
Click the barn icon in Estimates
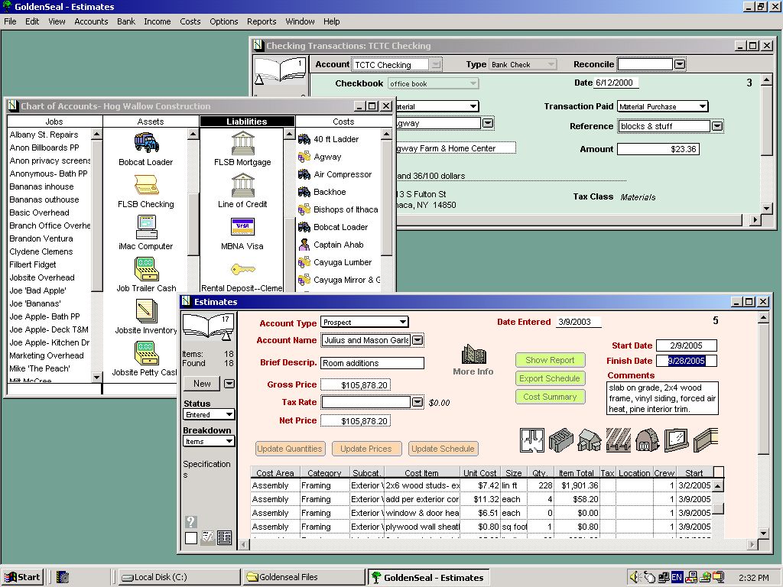pos(647,439)
